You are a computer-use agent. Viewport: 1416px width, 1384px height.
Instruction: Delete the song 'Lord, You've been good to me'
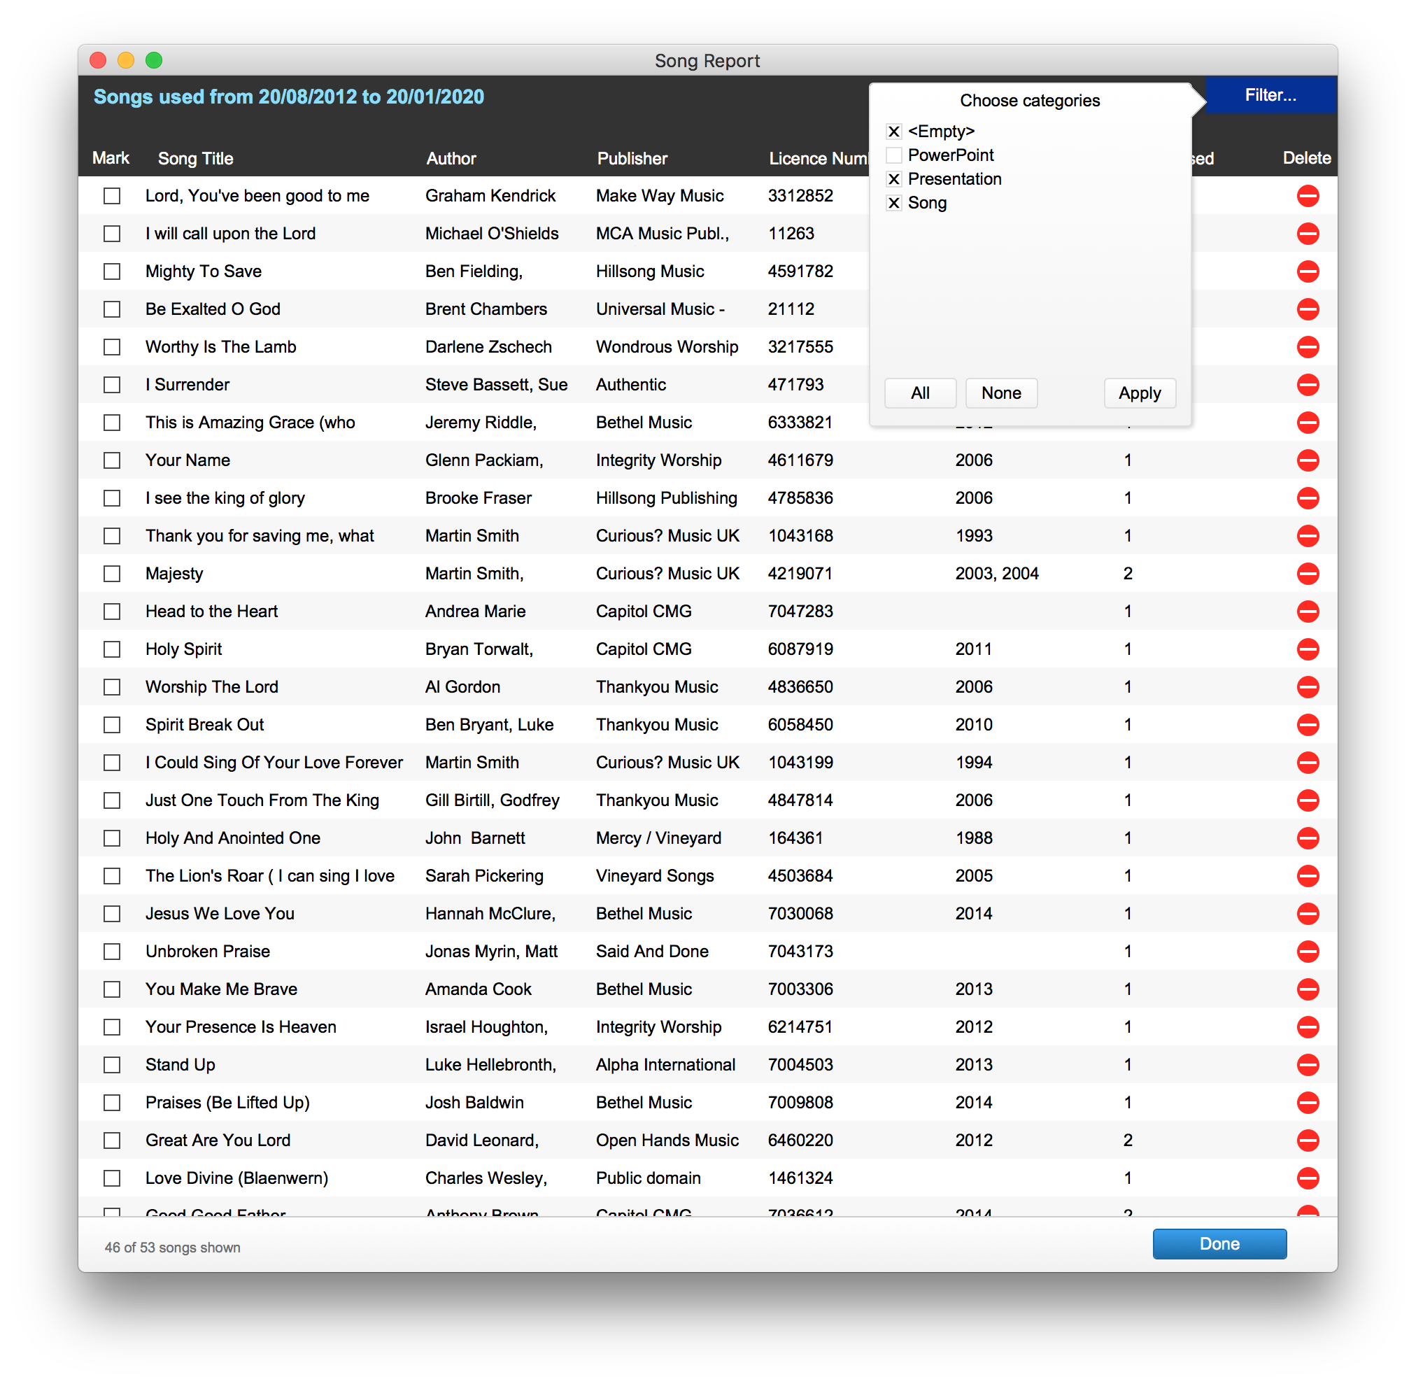pyautogui.click(x=1308, y=195)
